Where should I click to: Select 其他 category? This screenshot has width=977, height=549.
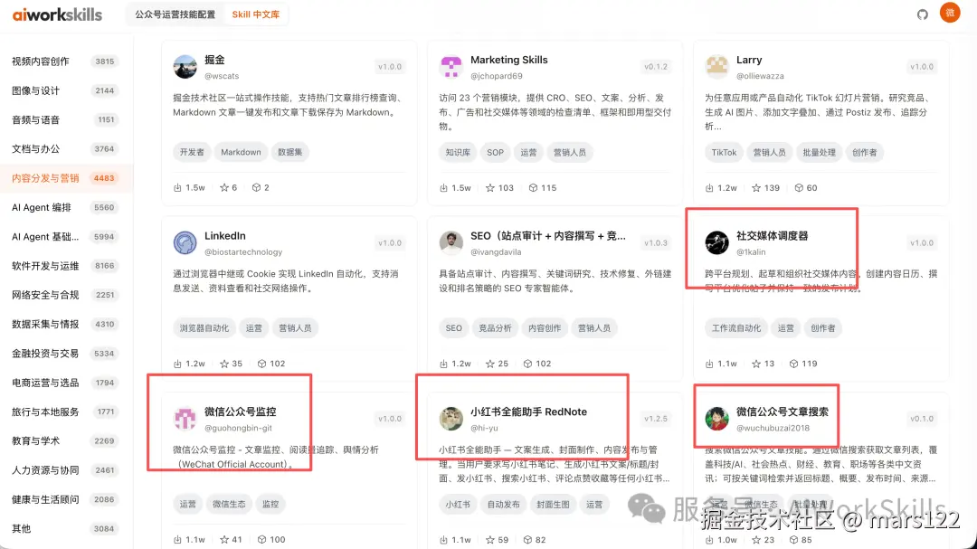coord(65,529)
